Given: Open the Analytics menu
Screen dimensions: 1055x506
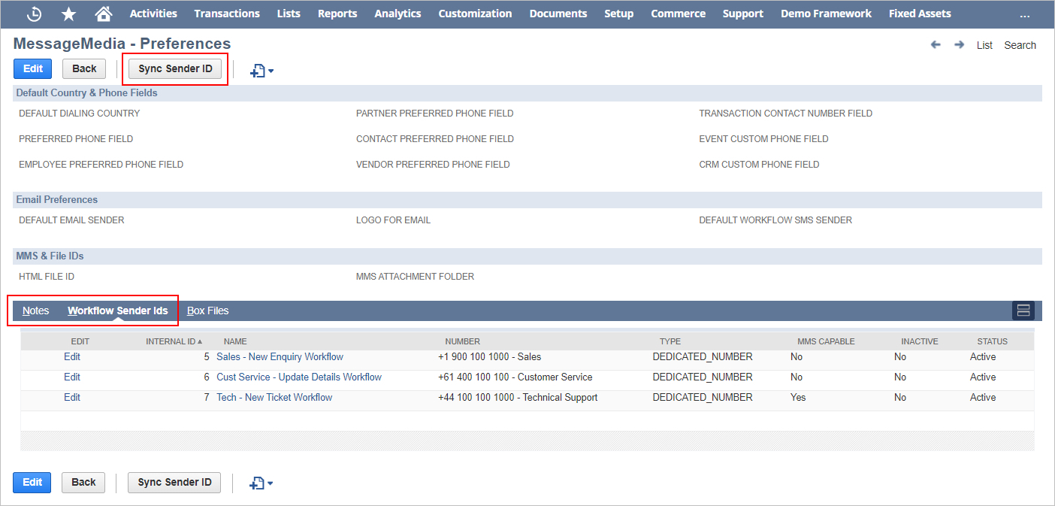Looking at the screenshot, I should pos(398,14).
